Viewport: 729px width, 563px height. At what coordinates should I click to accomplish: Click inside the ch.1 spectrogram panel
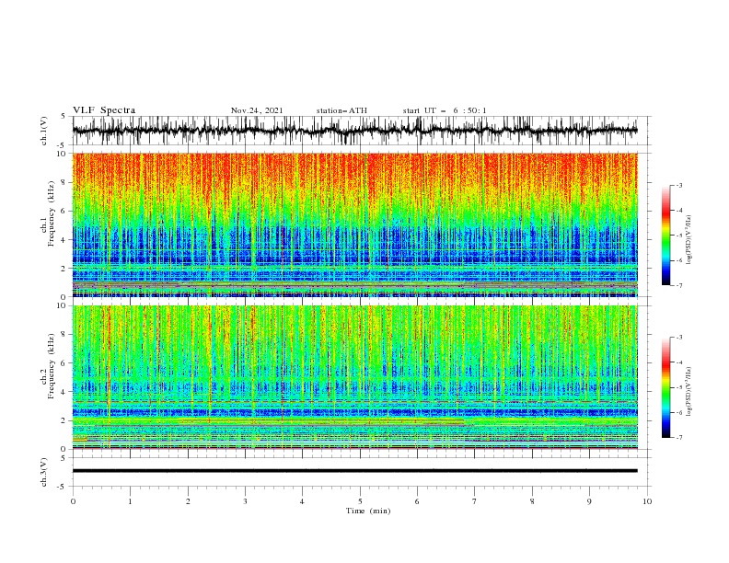[354, 224]
